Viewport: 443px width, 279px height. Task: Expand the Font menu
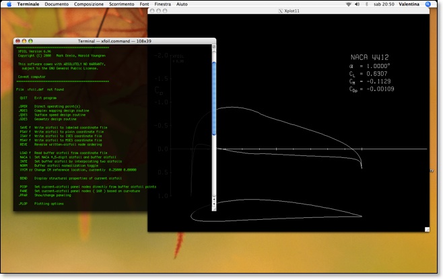click(x=145, y=4)
